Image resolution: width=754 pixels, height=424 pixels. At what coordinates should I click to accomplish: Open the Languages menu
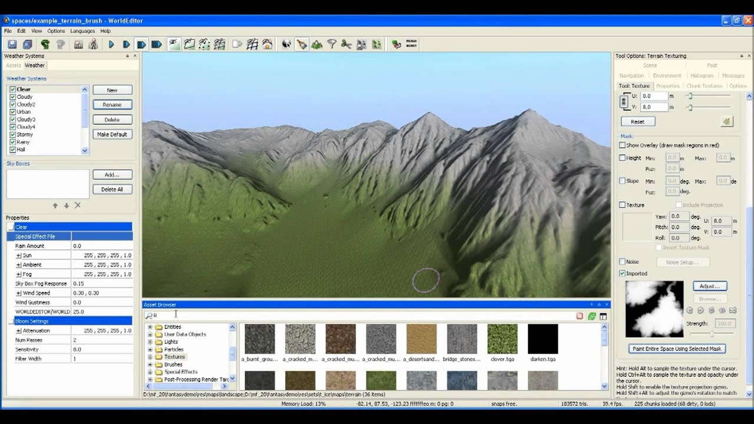pyautogui.click(x=82, y=31)
